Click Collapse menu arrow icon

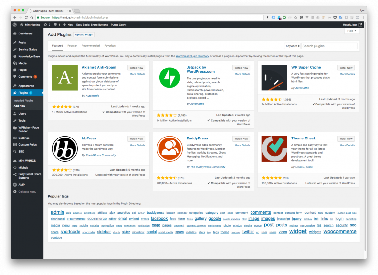pos(15,192)
